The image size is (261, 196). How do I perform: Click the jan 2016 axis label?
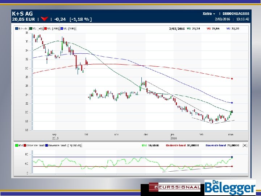(173, 136)
